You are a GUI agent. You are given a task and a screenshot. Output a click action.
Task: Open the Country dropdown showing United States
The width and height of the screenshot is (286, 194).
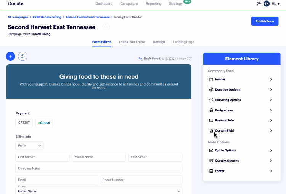coord(99,191)
